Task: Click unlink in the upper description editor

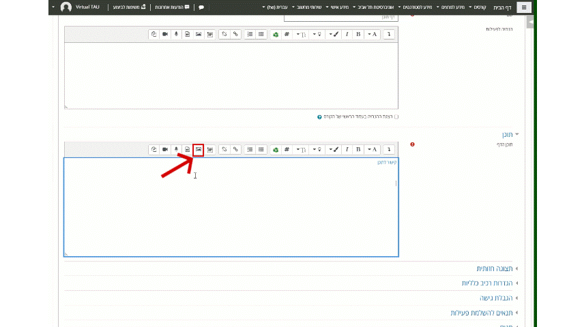Action: pyautogui.click(x=224, y=35)
